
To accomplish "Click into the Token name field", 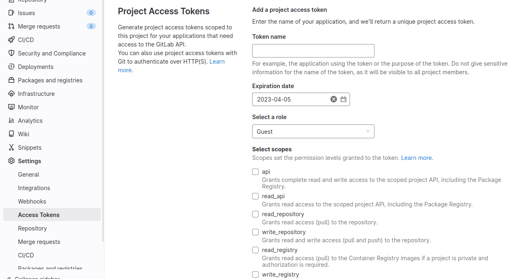I will pyautogui.click(x=313, y=51).
